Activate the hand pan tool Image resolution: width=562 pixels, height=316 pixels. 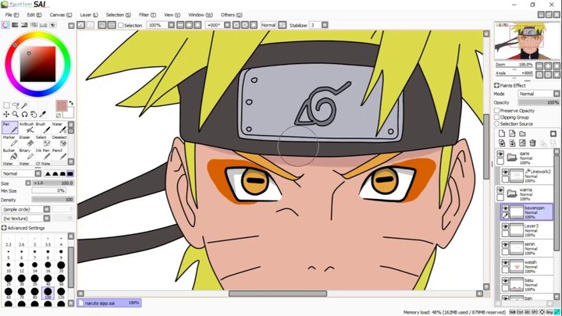coord(34,114)
